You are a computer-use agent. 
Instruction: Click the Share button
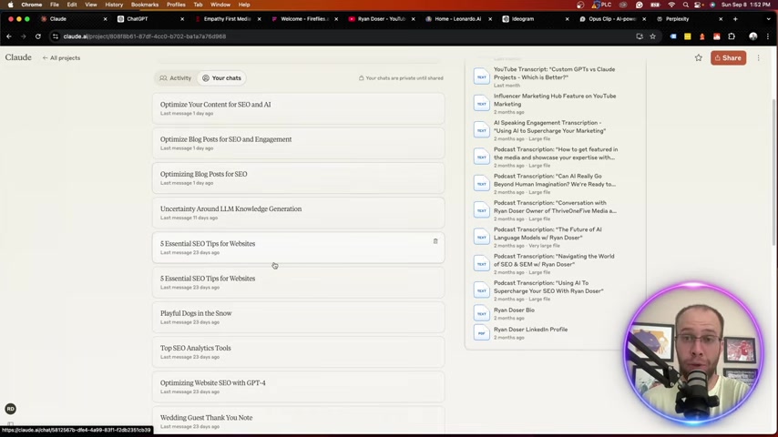(x=728, y=58)
